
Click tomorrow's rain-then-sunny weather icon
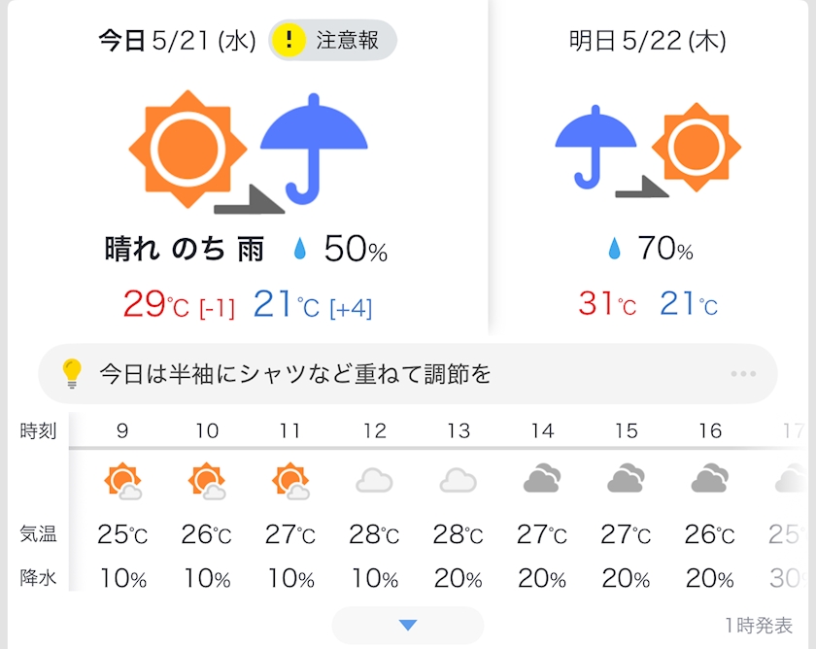pos(648,149)
